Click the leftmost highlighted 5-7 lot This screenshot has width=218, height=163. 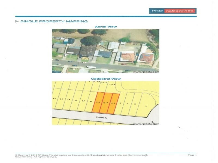(98, 103)
